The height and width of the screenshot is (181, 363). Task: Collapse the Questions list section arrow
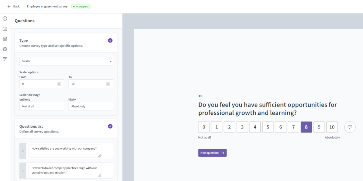(110, 126)
